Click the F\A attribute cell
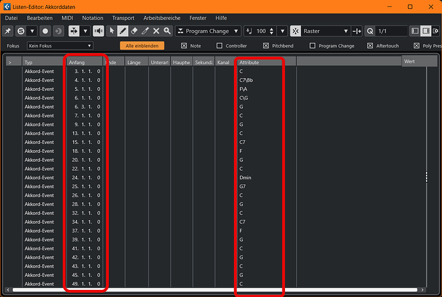Image resolution: width=442 pixels, height=297 pixels. 243,89
